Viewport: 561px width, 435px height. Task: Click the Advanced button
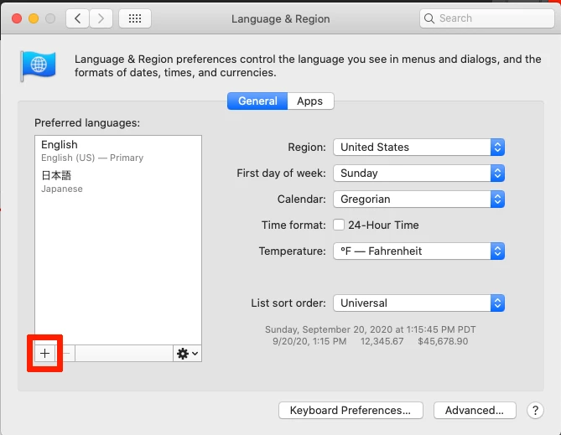(x=475, y=411)
